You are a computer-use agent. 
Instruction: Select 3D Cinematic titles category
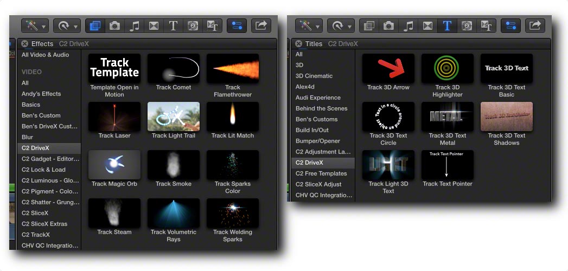tap(314, 76)
